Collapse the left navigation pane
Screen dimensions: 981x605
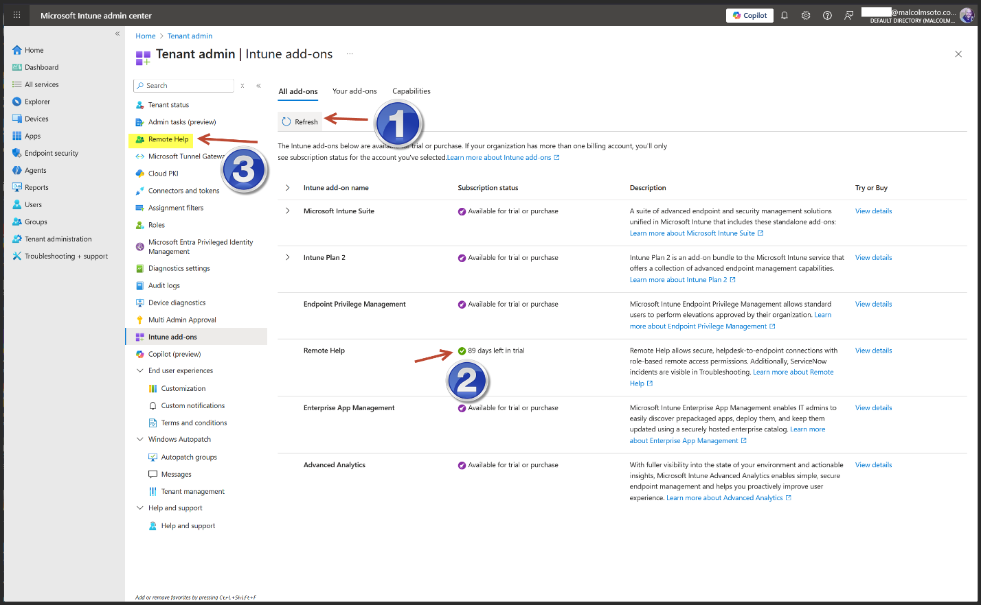click(117, 34)
